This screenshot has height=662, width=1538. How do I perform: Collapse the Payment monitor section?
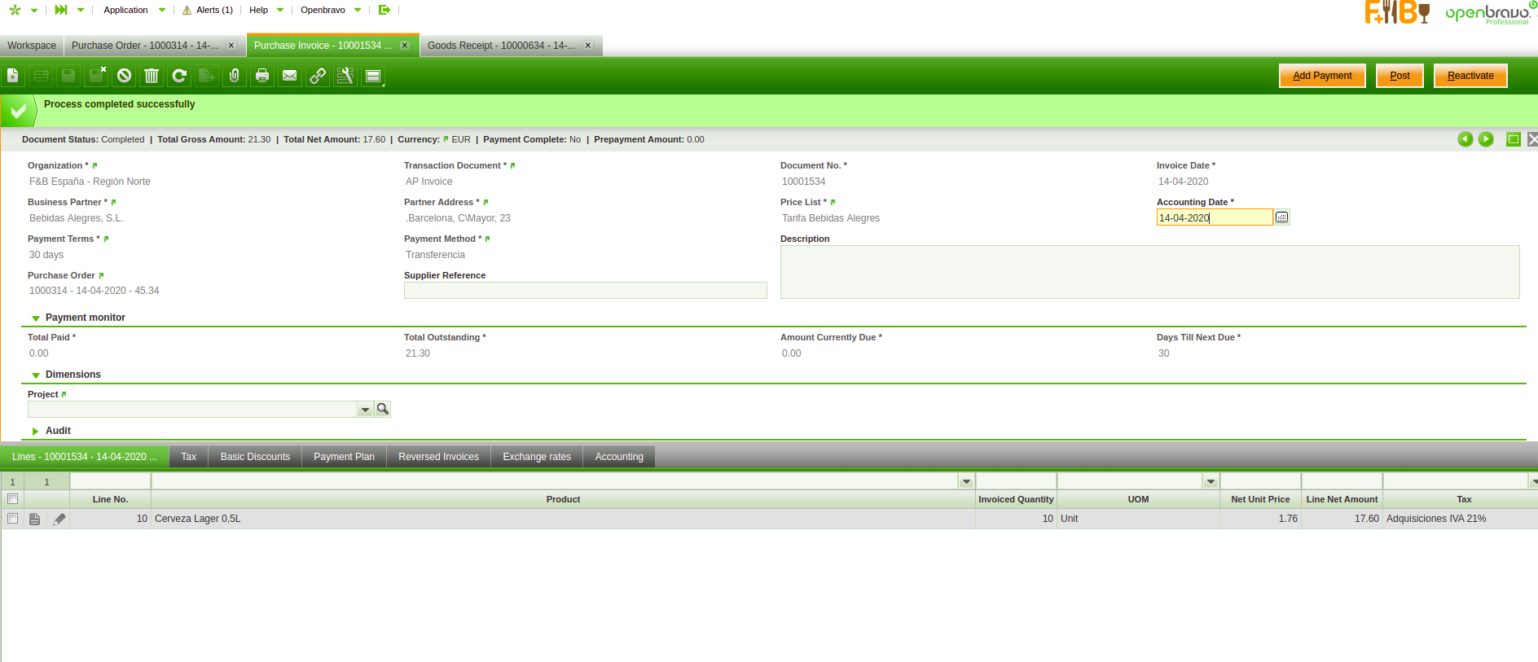[36, 318]
